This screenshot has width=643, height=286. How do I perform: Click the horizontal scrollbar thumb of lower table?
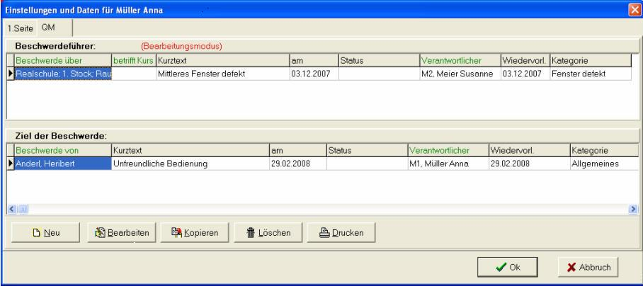(22, 210)
